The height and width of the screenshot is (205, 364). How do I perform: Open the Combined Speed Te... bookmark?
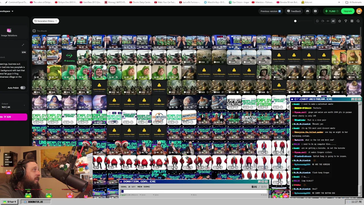16,2
